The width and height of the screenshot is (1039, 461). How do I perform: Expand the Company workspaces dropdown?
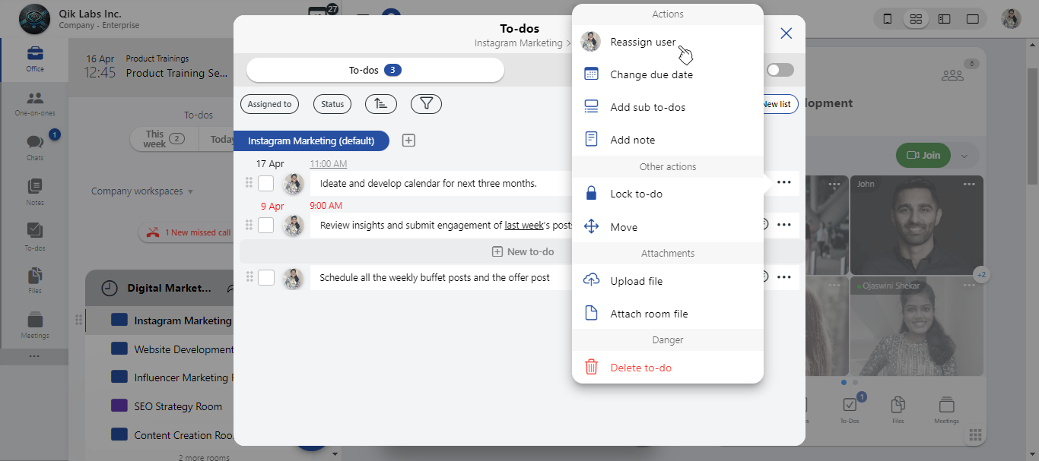coord(142,191)
